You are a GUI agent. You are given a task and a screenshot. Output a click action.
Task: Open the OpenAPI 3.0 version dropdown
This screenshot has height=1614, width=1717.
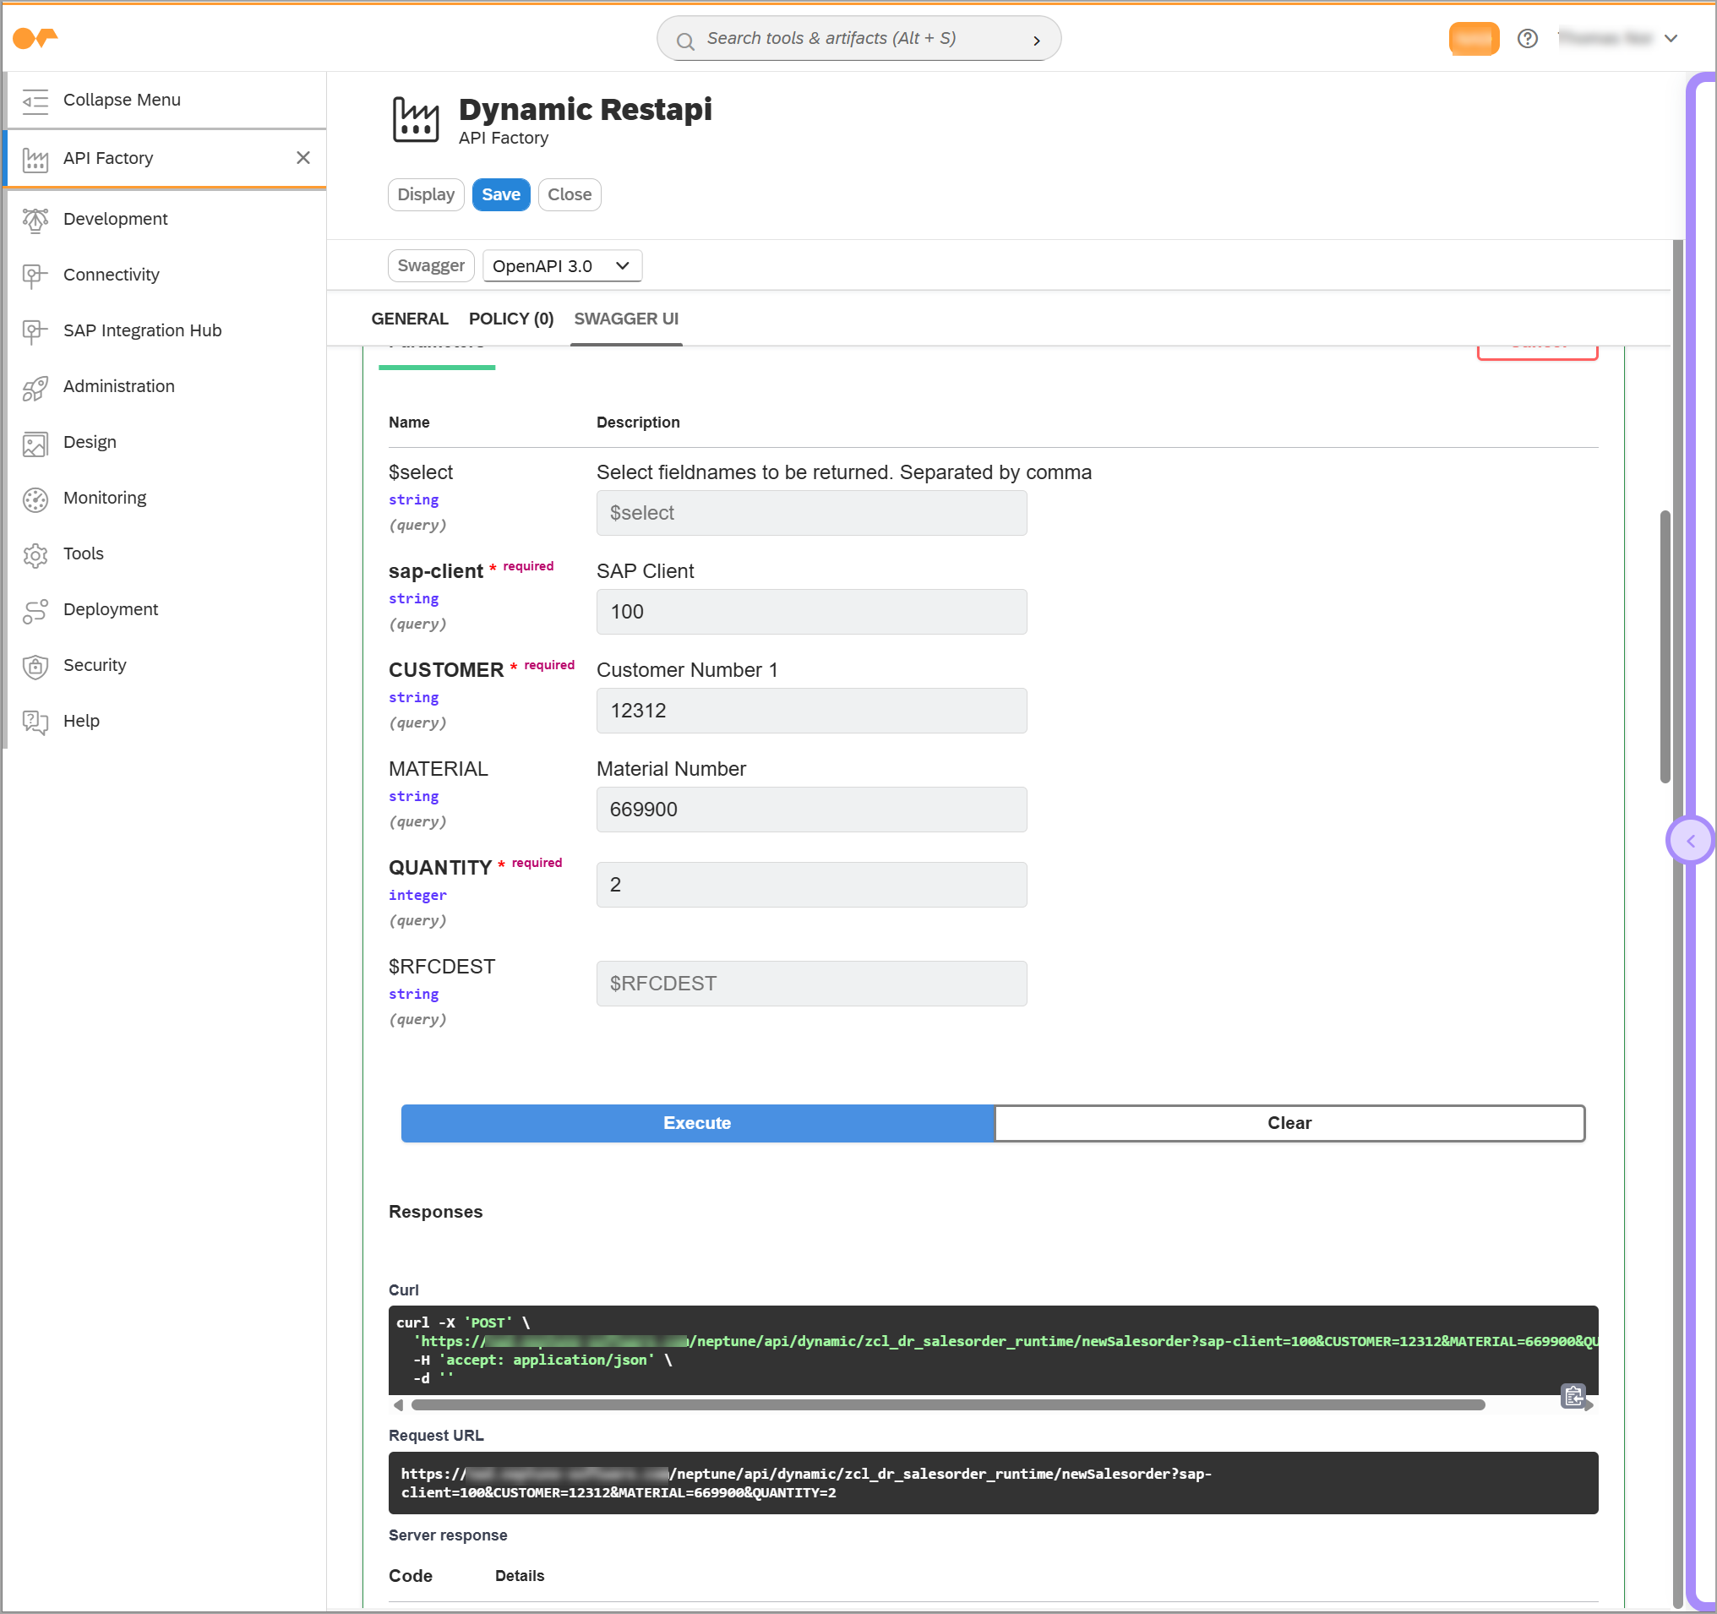tap(561, 265)
